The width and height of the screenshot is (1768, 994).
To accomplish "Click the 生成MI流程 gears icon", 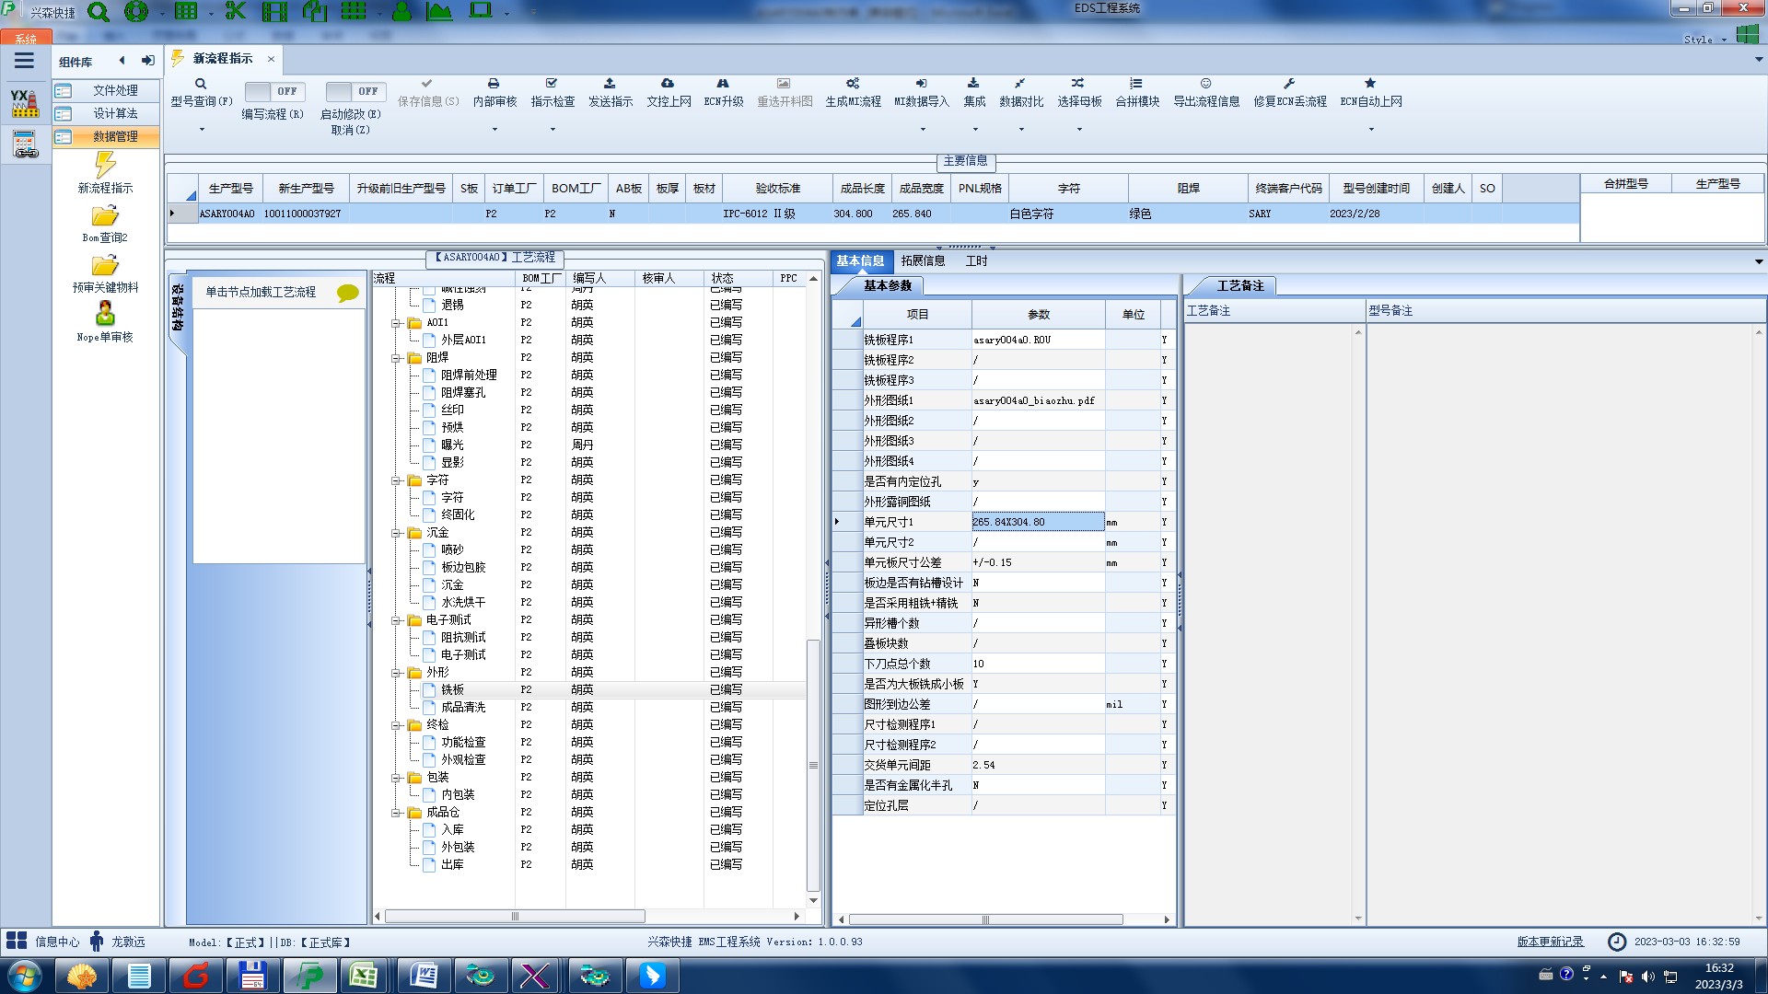I will point(853,84).
